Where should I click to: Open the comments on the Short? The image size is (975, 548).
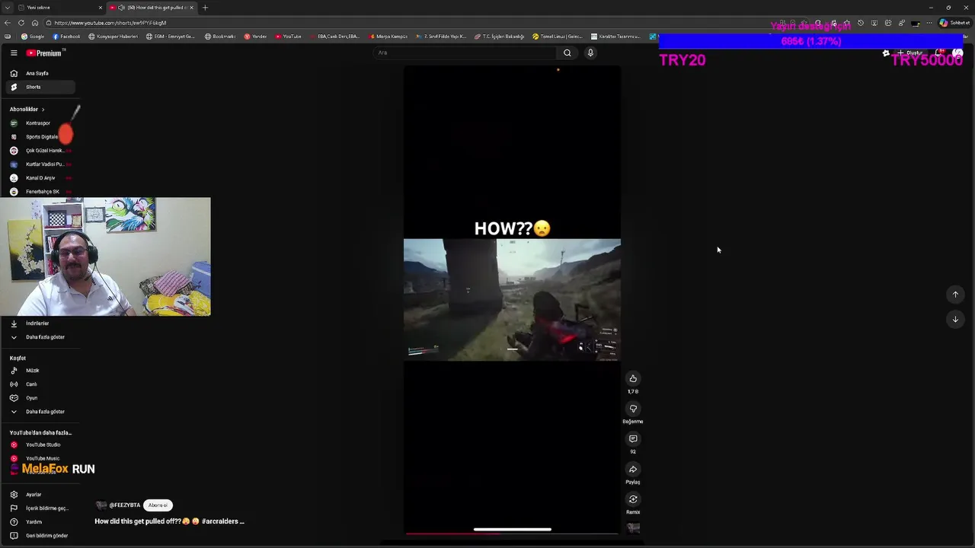633,439
